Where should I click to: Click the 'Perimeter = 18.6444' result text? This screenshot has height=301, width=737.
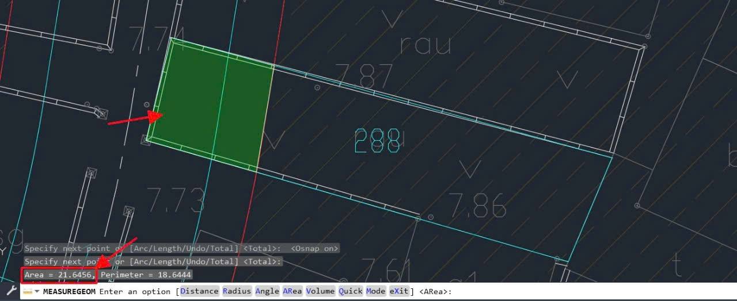coord(146,275)
